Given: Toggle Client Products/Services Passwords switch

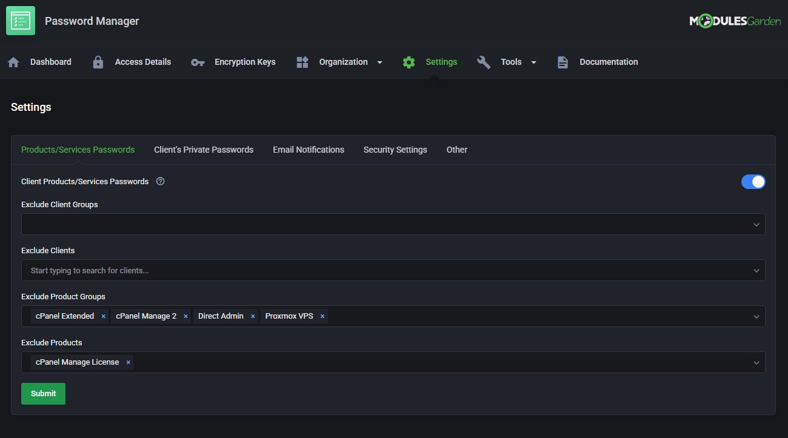Looking at the screenshot, I should click(753, 182).
